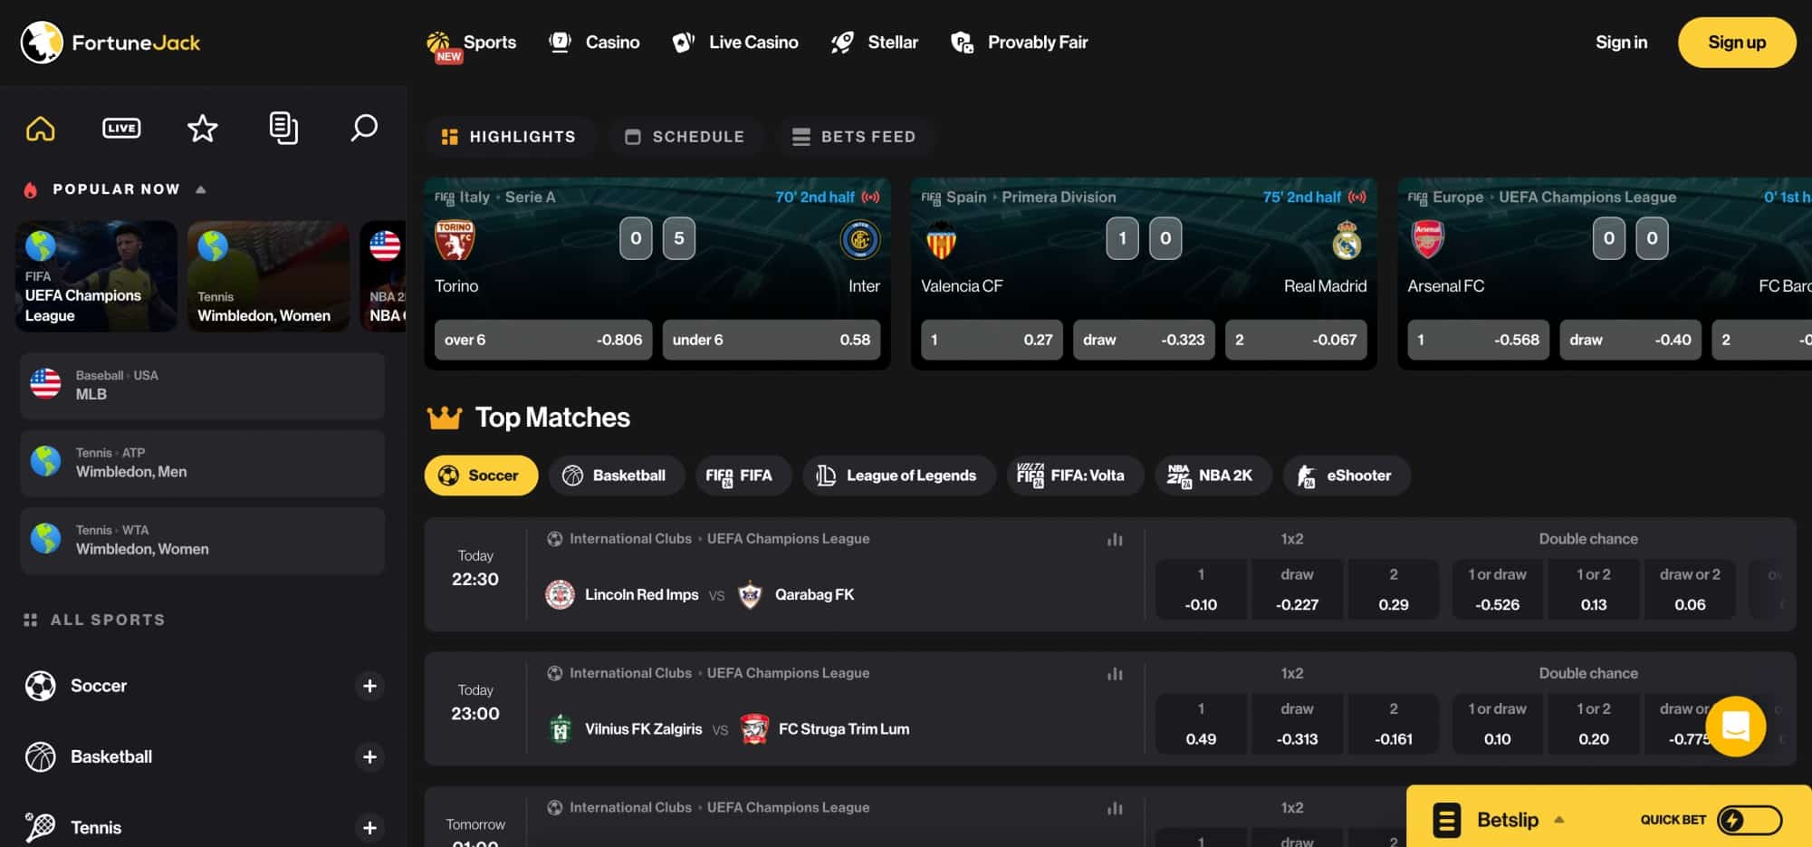Click the Soccer ball icon under All Sports
The height and width of the screenshot is (847, 1812).
[41, 686]
